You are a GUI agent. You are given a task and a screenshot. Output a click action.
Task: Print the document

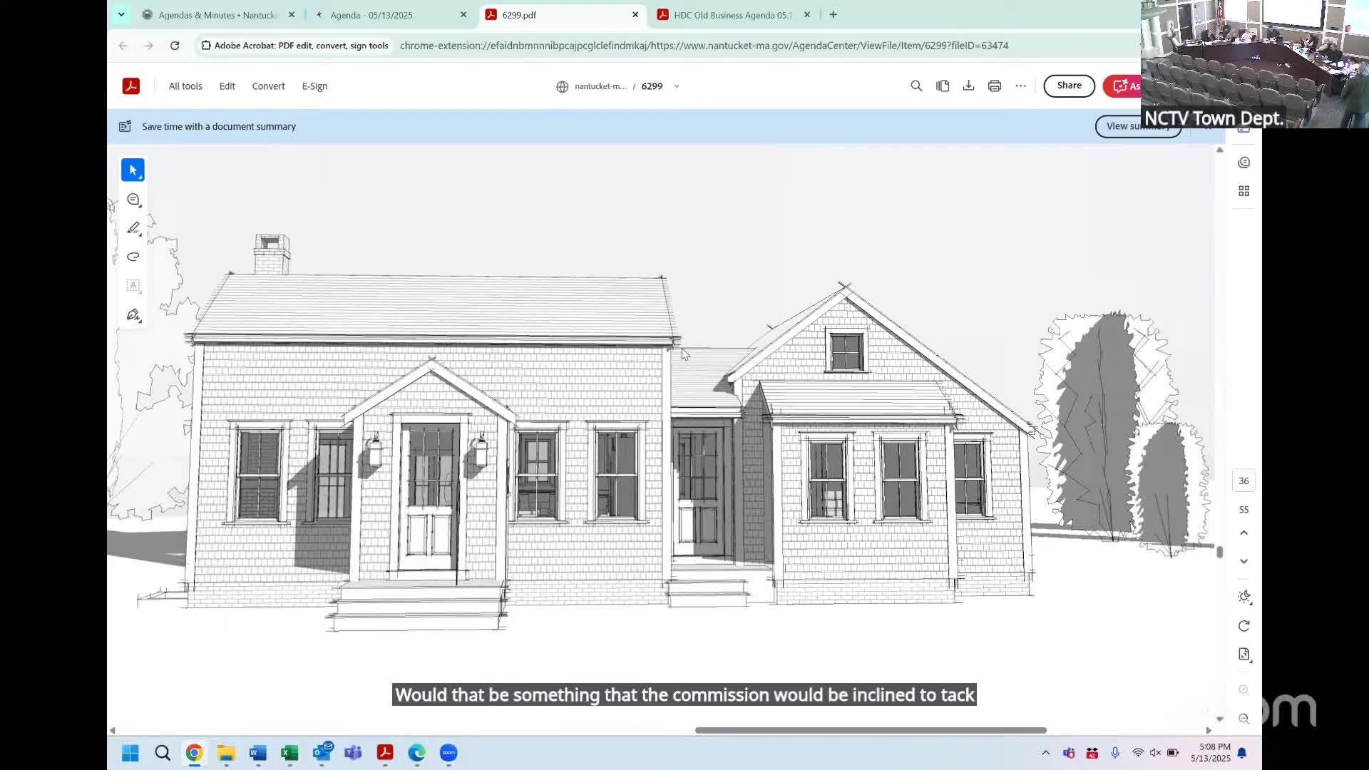pos(995,86)
